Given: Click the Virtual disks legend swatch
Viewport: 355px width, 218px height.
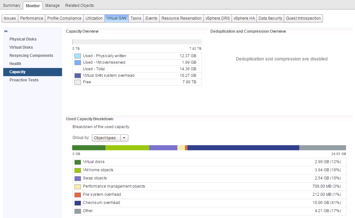Looking at the screenshot, I should (78, 162).
